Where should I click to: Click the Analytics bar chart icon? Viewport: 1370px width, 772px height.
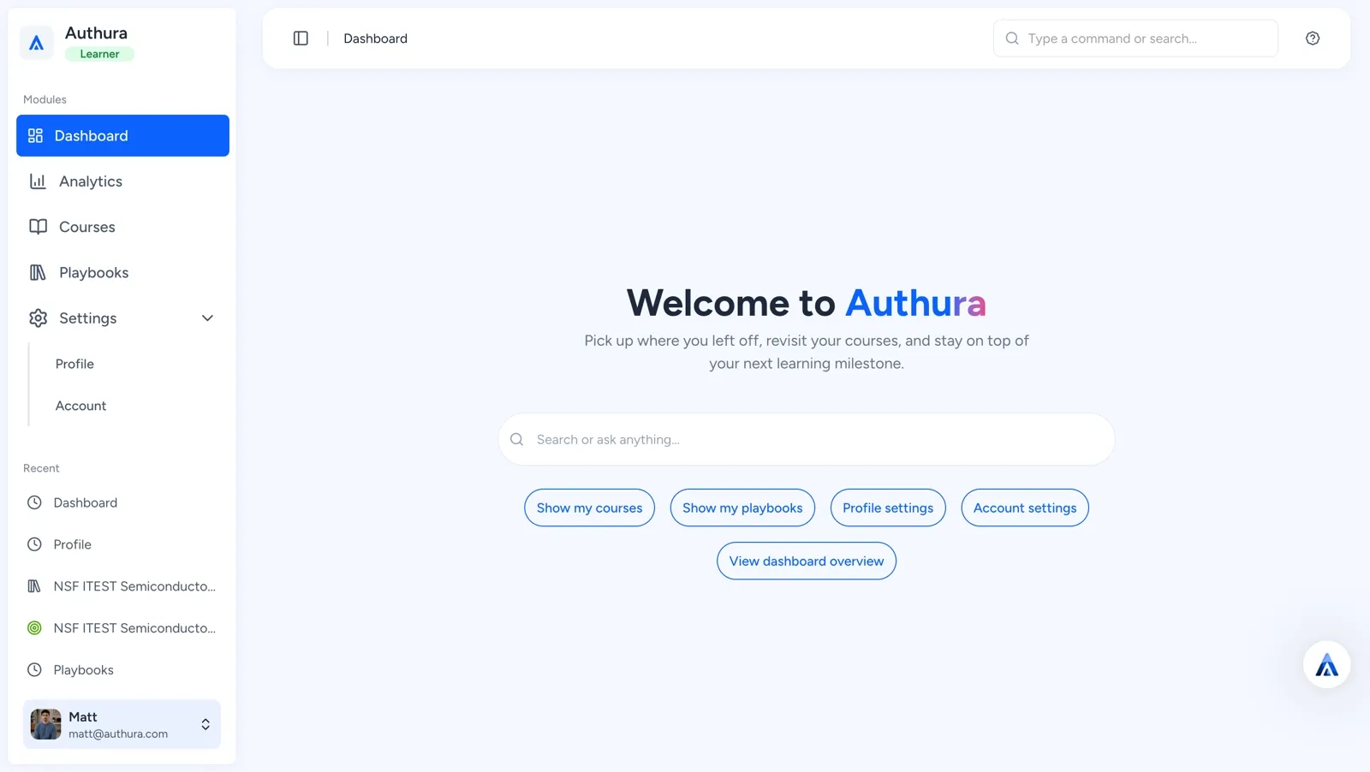tap(38, 181)
